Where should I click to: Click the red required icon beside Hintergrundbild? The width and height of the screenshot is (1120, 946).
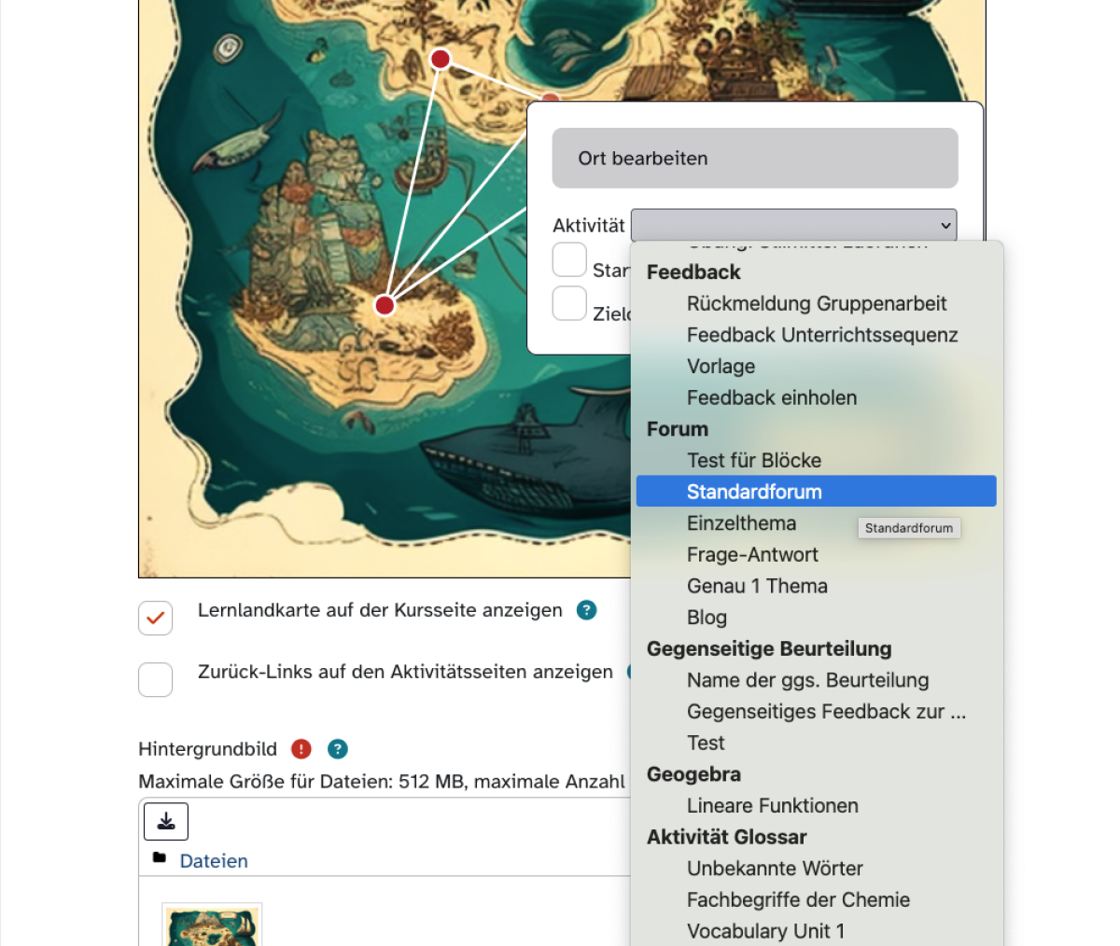(x=301, y=749)
